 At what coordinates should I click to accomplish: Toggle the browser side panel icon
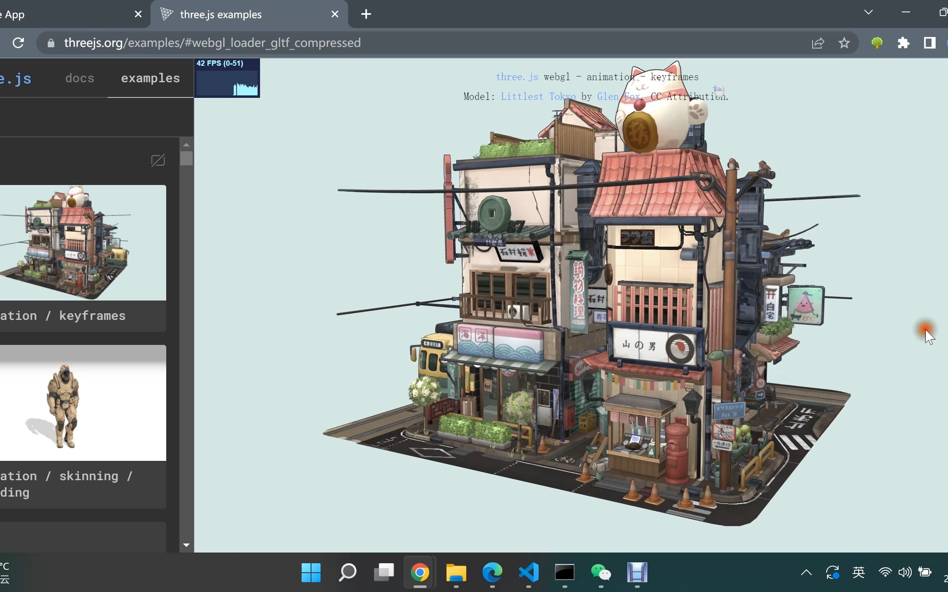click(929, 43)
